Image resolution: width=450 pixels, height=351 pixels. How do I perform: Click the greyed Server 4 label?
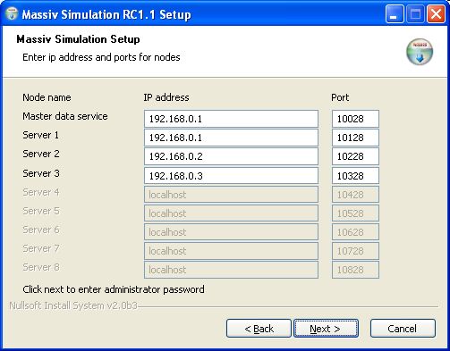click(41, 192)
